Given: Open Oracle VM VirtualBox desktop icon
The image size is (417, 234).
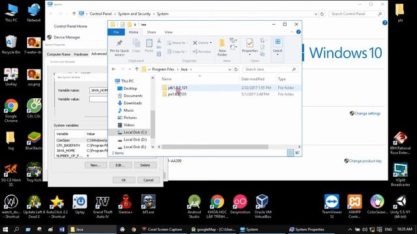Looking at the screenshot, I should 263,207.
